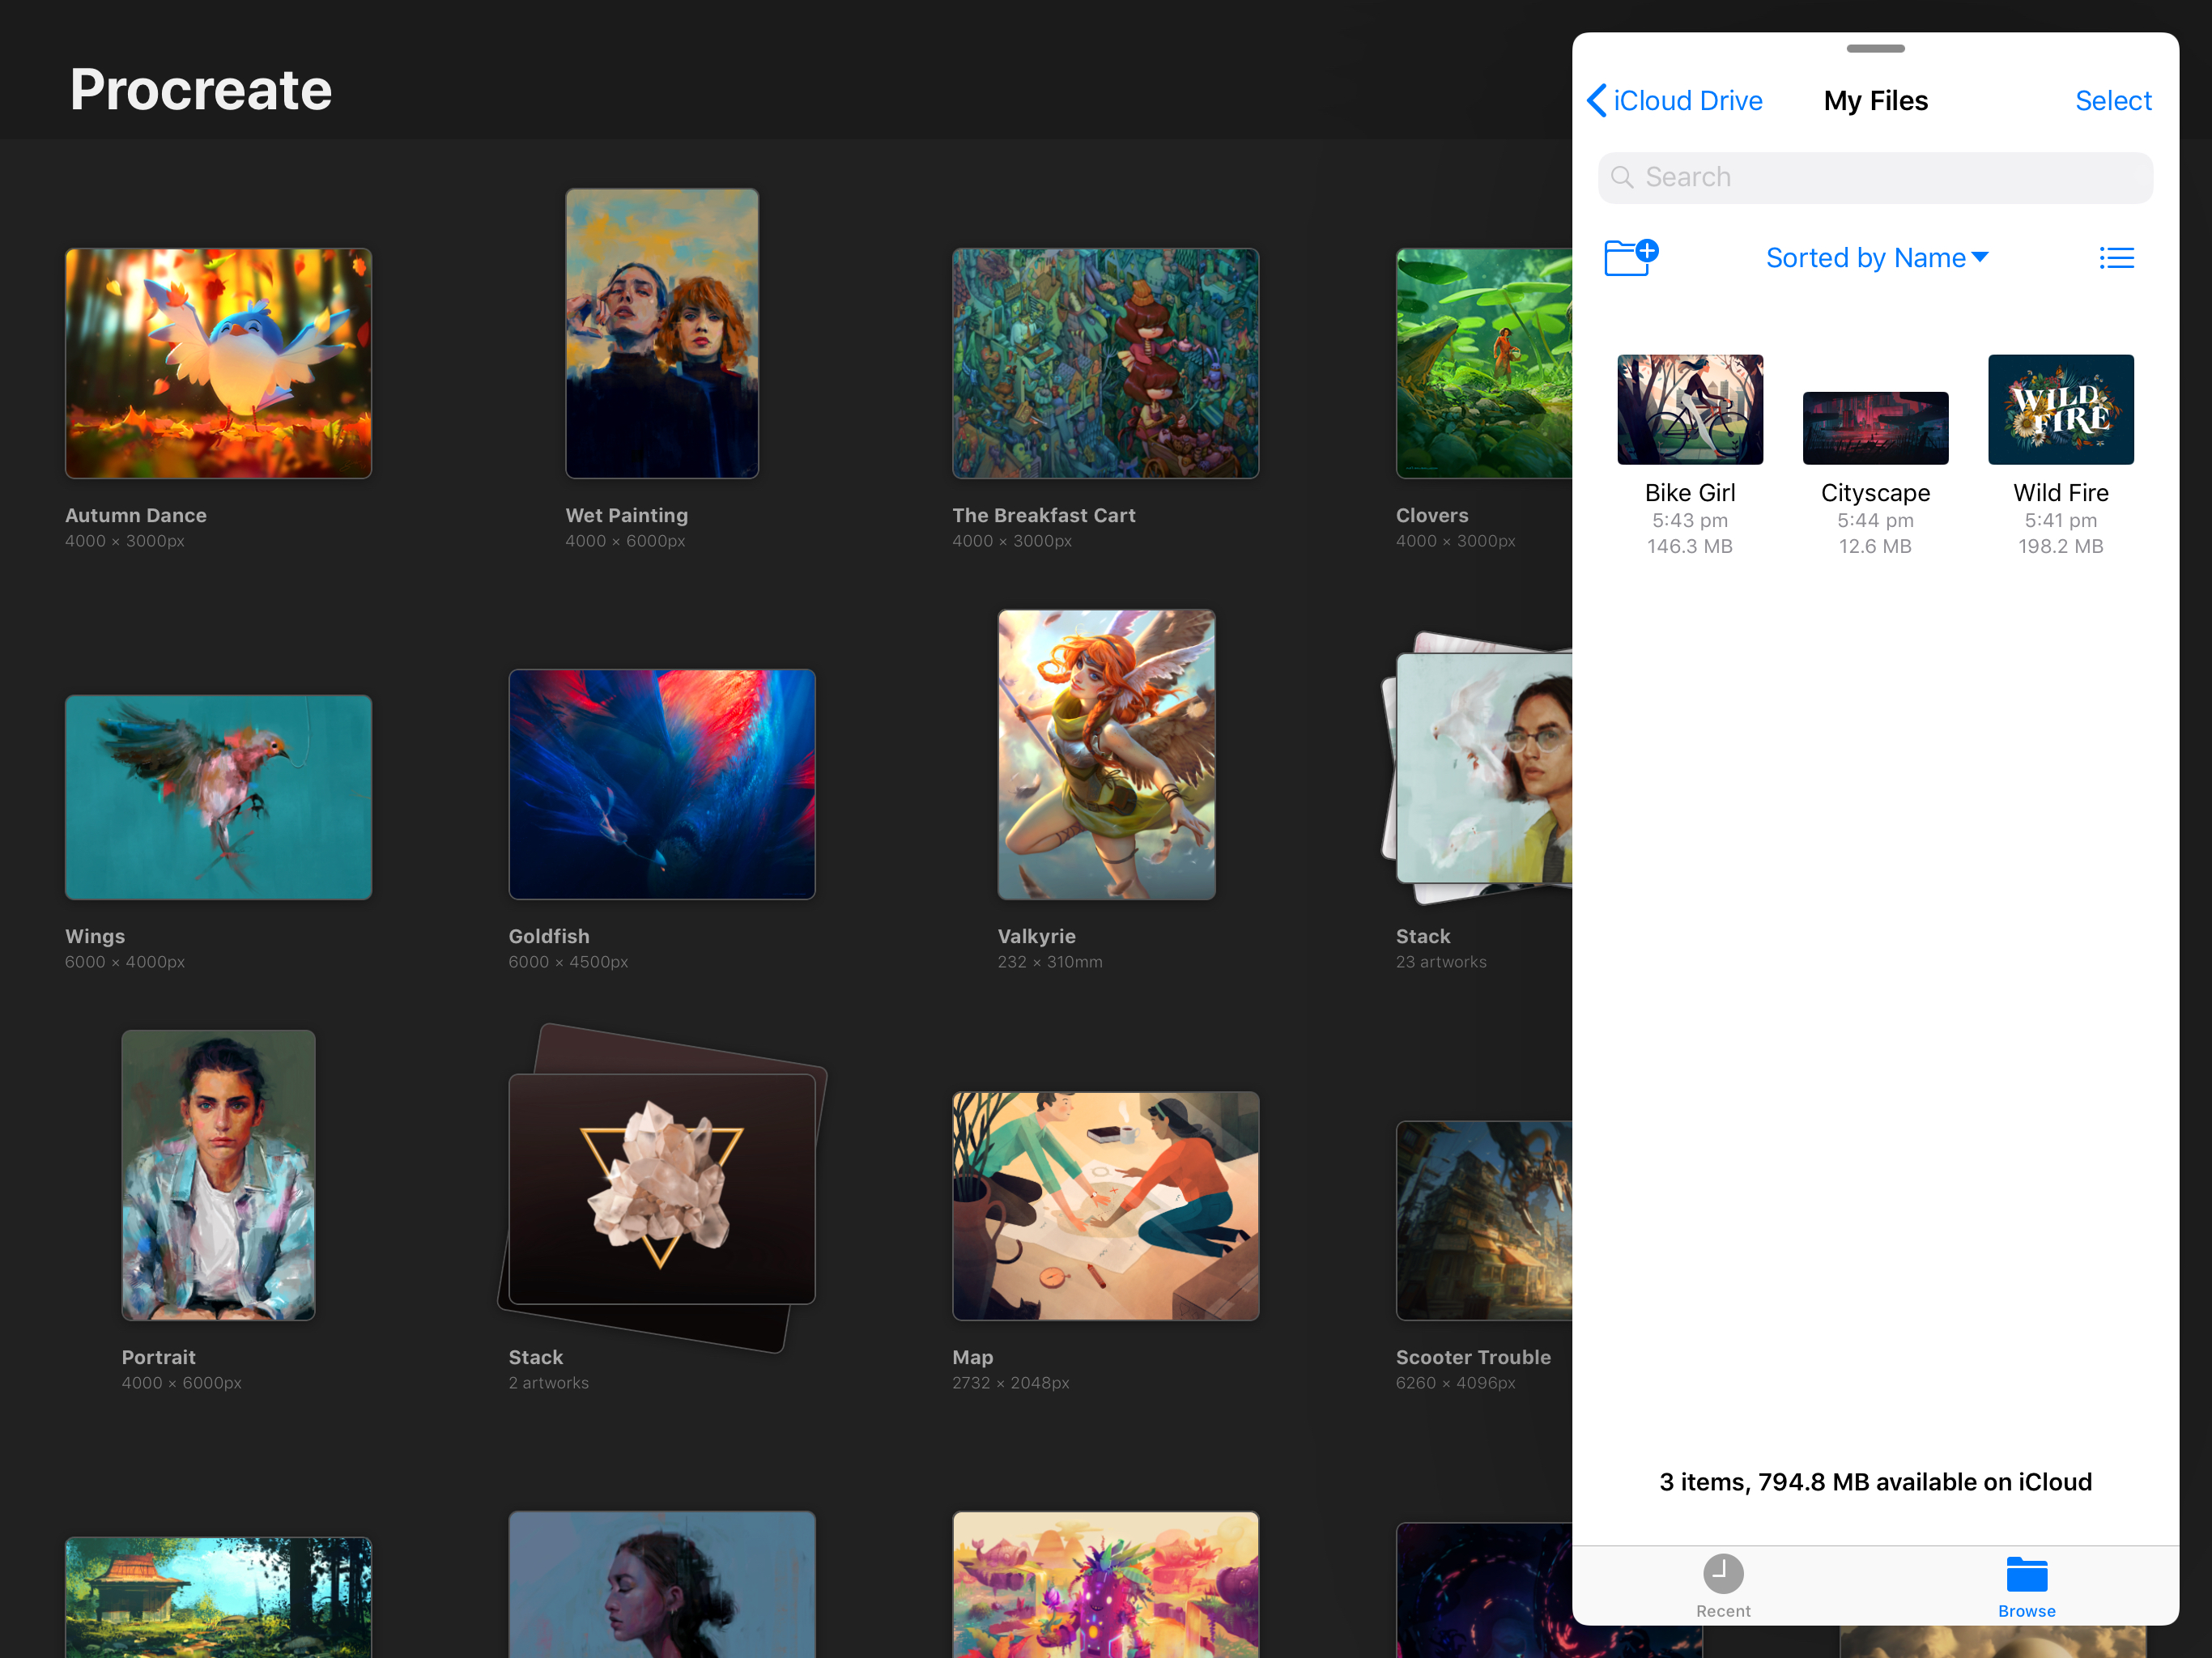The height and width of the screenshot is (1658, 2212).
Task: Tap the back chevron next to iCloud Drive
Action: (x=1597, y=100)
